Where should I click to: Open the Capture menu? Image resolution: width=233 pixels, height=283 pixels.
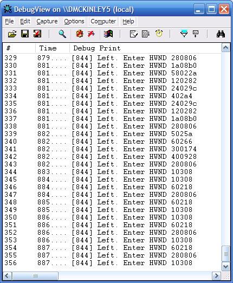pyautogui.click(x=47, y=21)
